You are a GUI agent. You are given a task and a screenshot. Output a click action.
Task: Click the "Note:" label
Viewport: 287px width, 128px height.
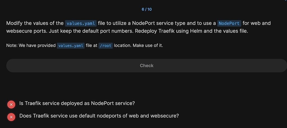[x=12, y=45]
